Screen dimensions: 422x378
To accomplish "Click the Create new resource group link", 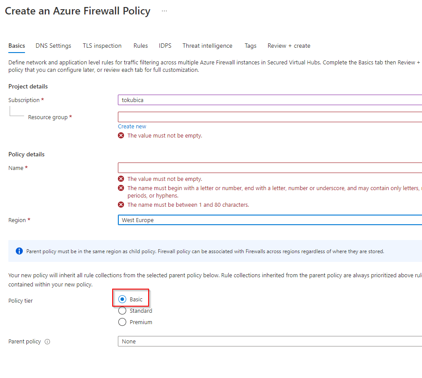I will pyautogui.click(x=132, y=127).
